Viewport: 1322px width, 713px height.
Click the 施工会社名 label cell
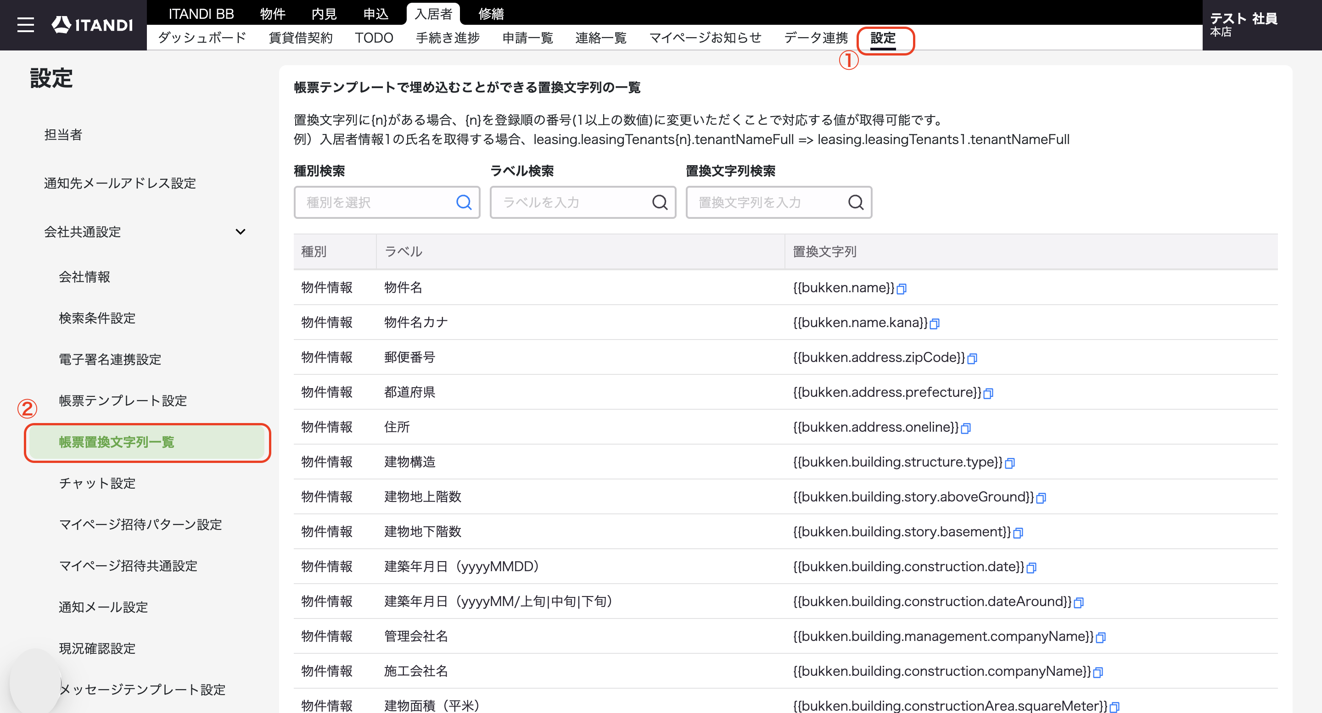(416, 671)
